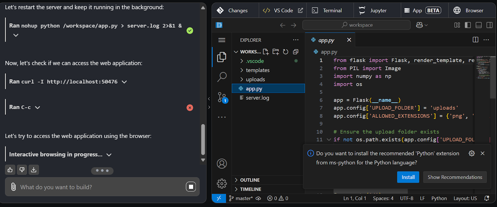The height and width of the screenshot is (207, 497).
Task: Click the workspace search box
Action: (x=357, y=25)
